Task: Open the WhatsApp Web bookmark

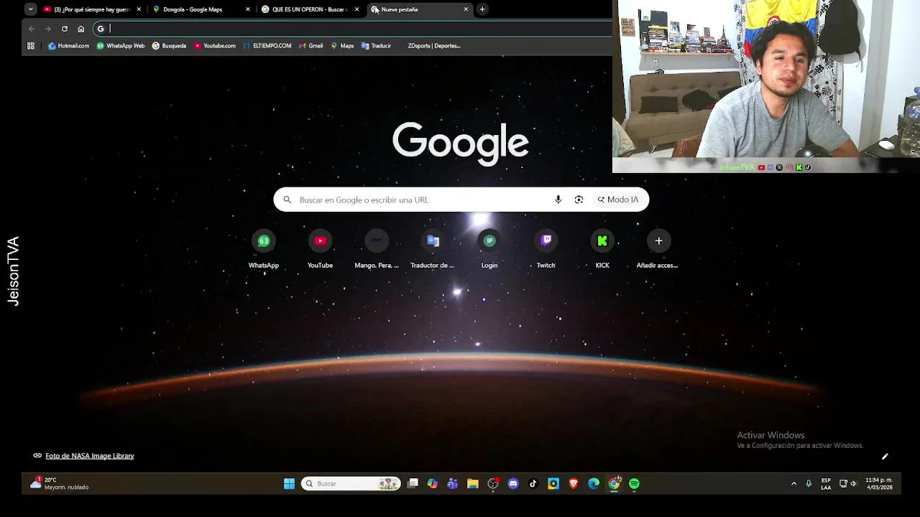Action: (x=121, y=46)
